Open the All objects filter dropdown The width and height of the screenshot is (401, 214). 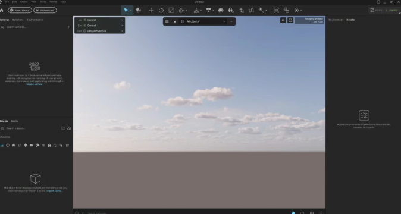[x=203, y=21]
